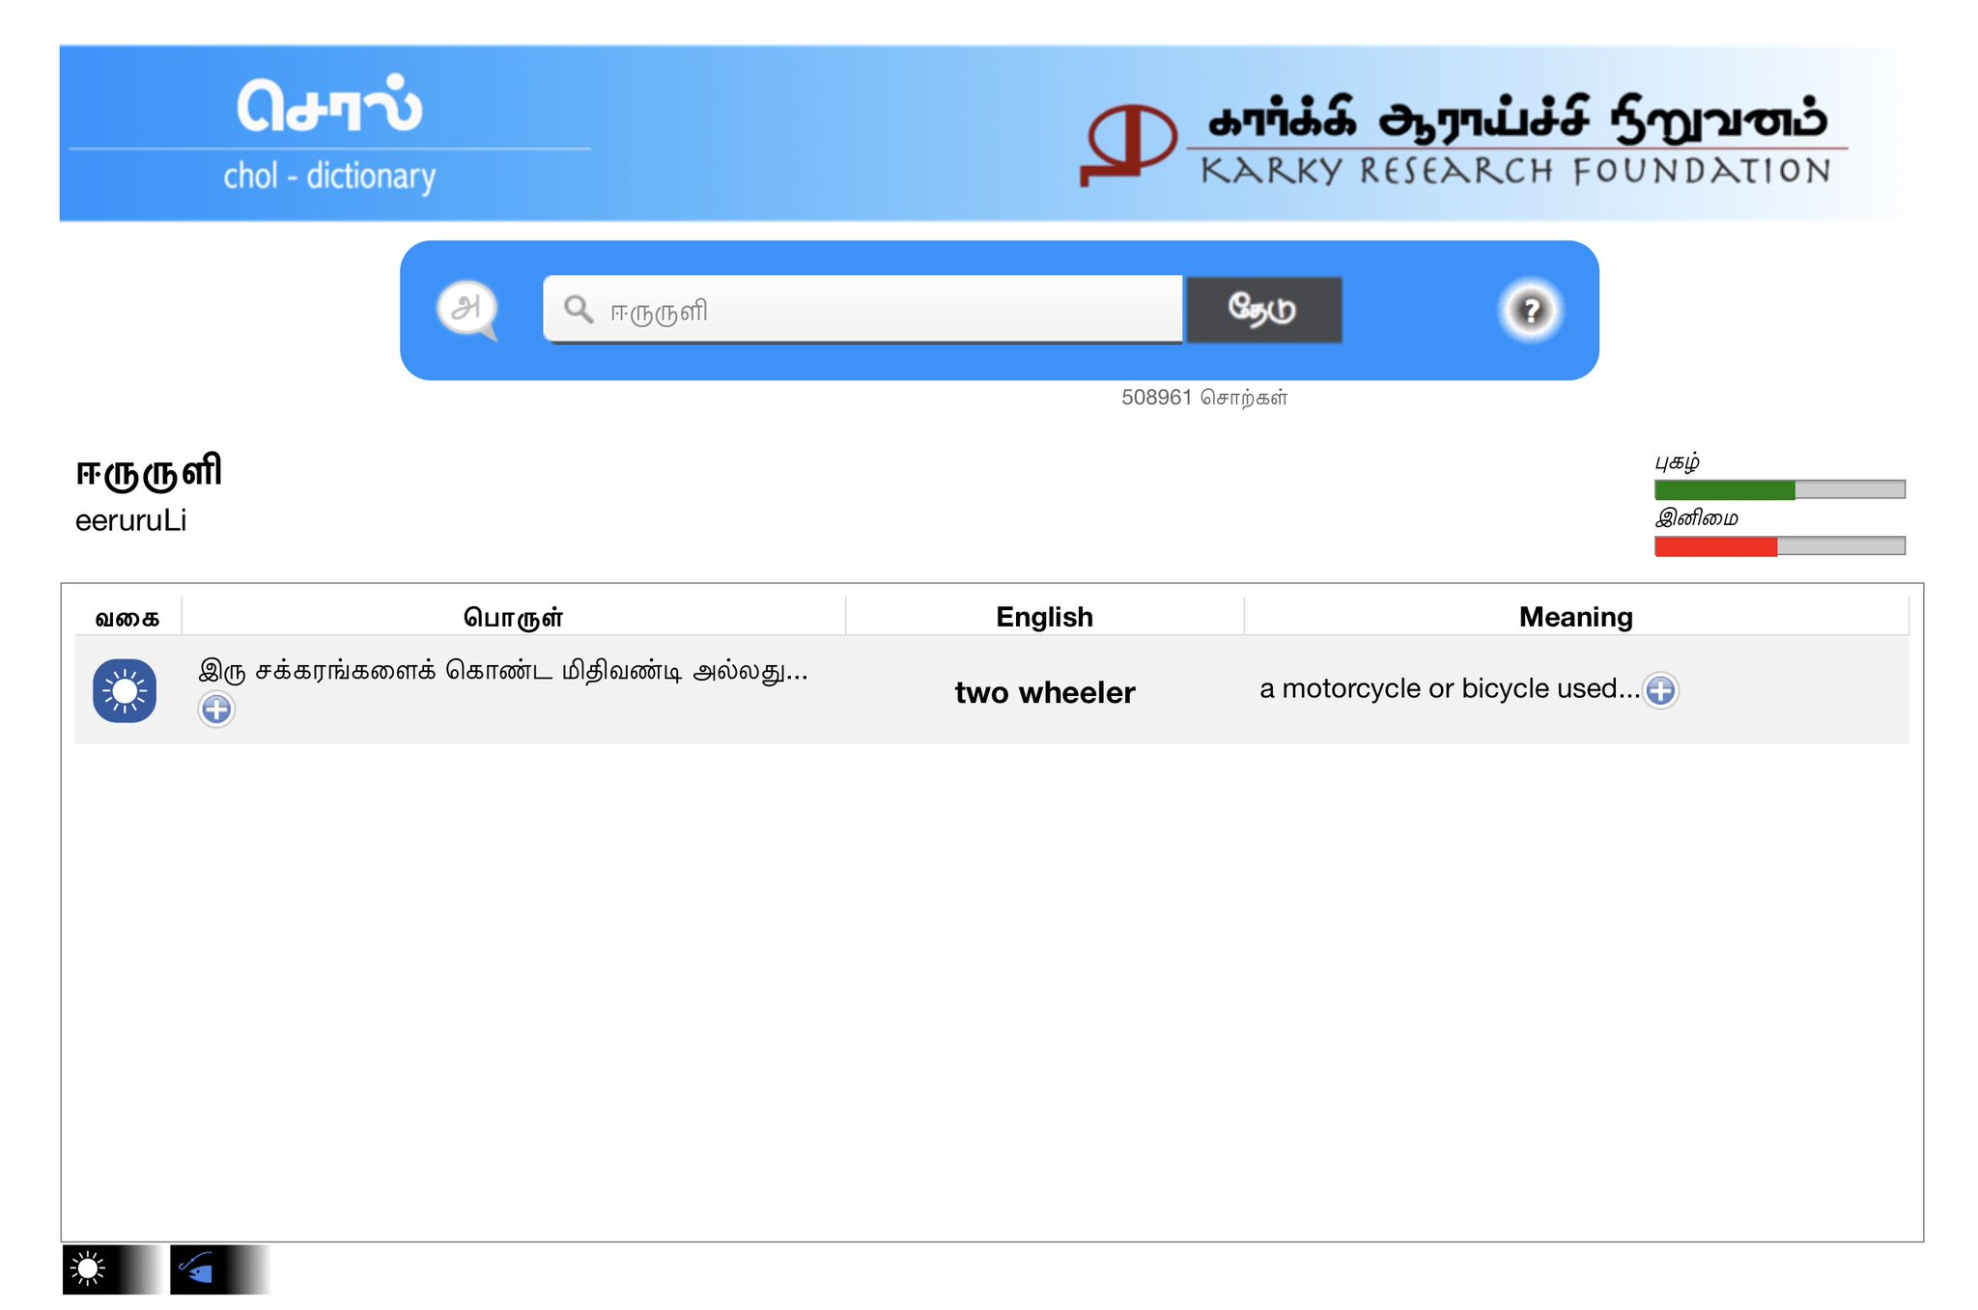Image resolution: width=1978 pixels, height=1310 pixels.
Task: Click the blue sun icon in result row
Action: coord(125,690)
